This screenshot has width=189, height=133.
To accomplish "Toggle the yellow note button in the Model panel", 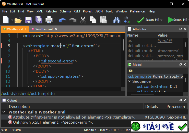I will (x=131, y=71).
